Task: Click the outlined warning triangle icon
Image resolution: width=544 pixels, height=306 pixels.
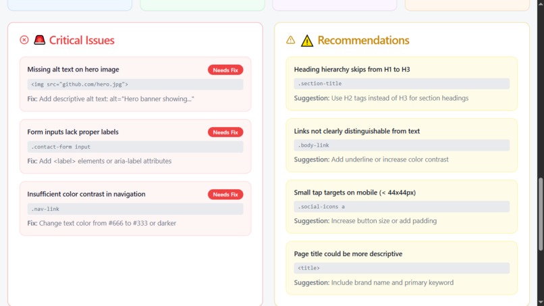Action: [291, 40]
